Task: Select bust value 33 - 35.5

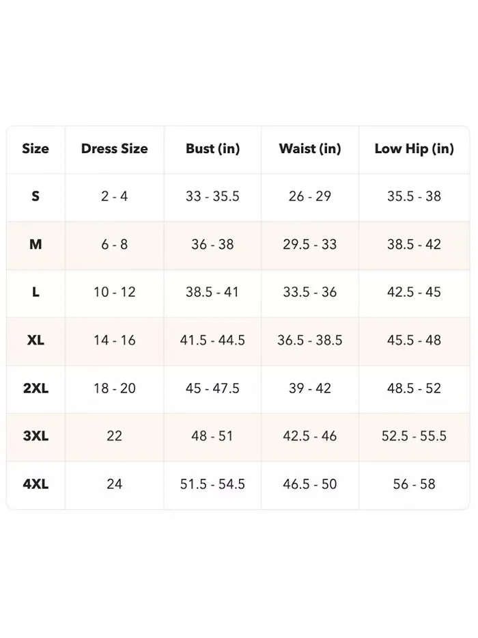Action: pos(212,196)
